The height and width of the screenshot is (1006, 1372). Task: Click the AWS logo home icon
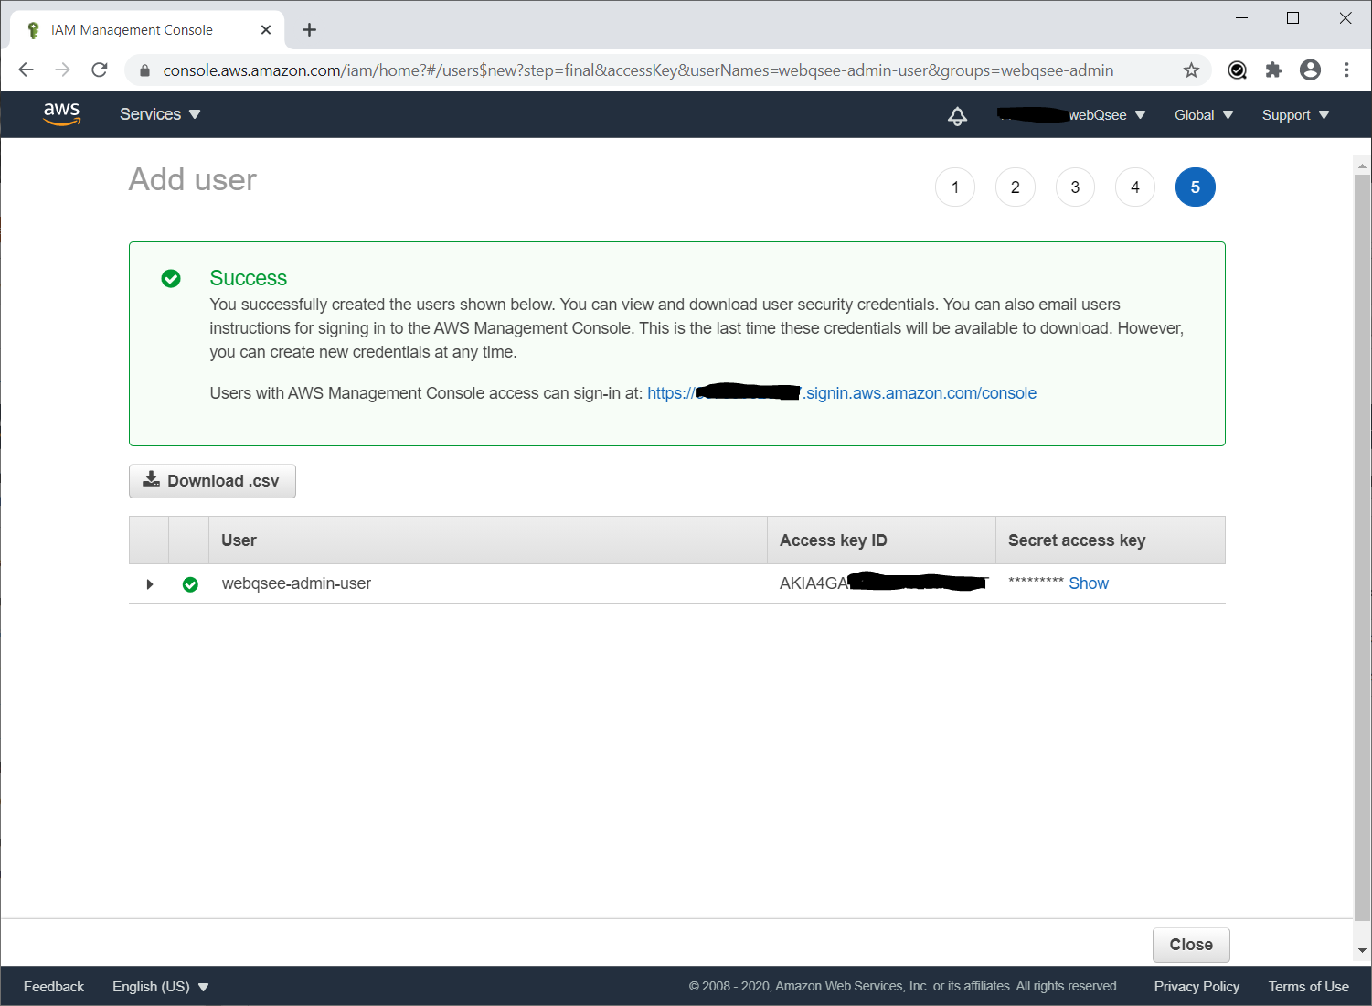pyautogui.click(x=61, y=114)
